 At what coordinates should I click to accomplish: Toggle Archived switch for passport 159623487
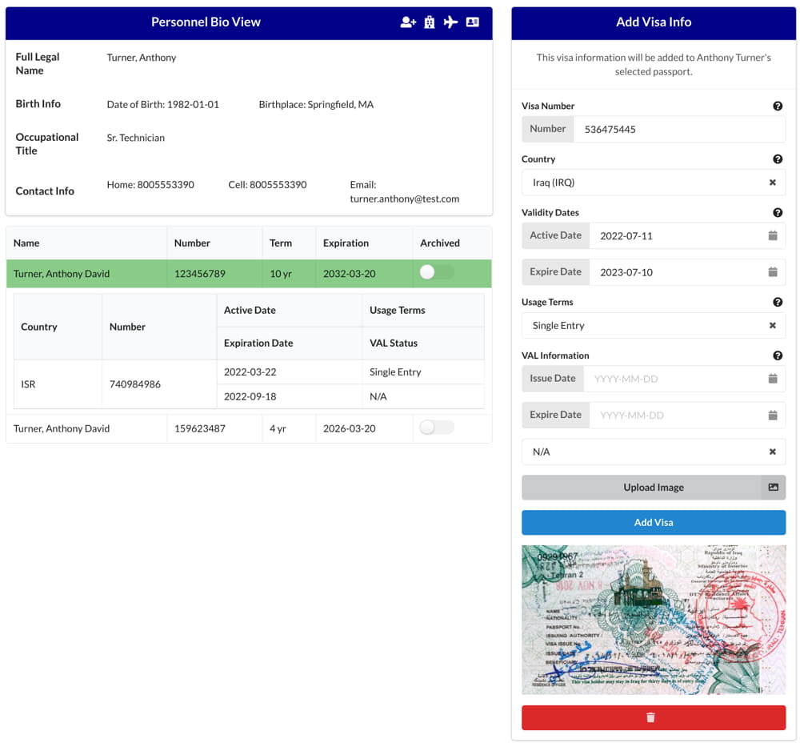coord(437,428)
